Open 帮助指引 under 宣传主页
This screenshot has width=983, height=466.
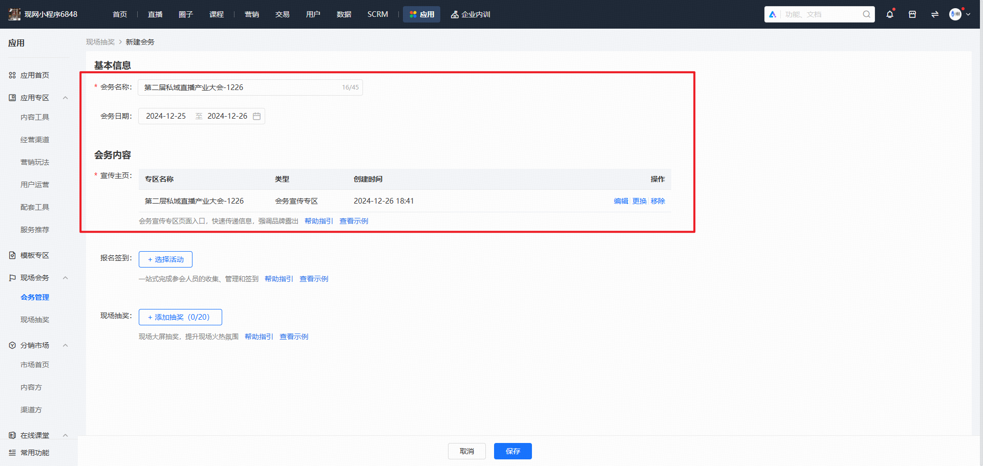[319, 221]
